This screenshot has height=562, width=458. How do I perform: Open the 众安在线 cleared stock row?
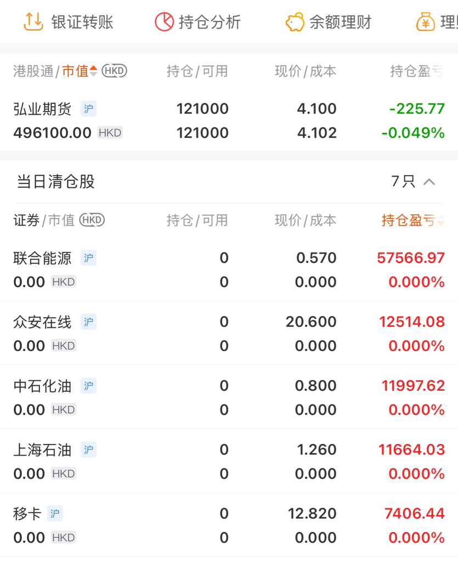(229, 333)
